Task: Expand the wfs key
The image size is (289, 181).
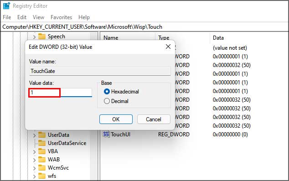Action: [34, 176]
